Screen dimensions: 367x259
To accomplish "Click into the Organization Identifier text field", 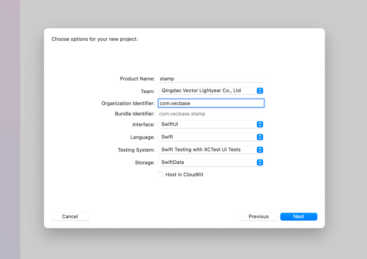I will pyautogui.click(x=211, y=103).
